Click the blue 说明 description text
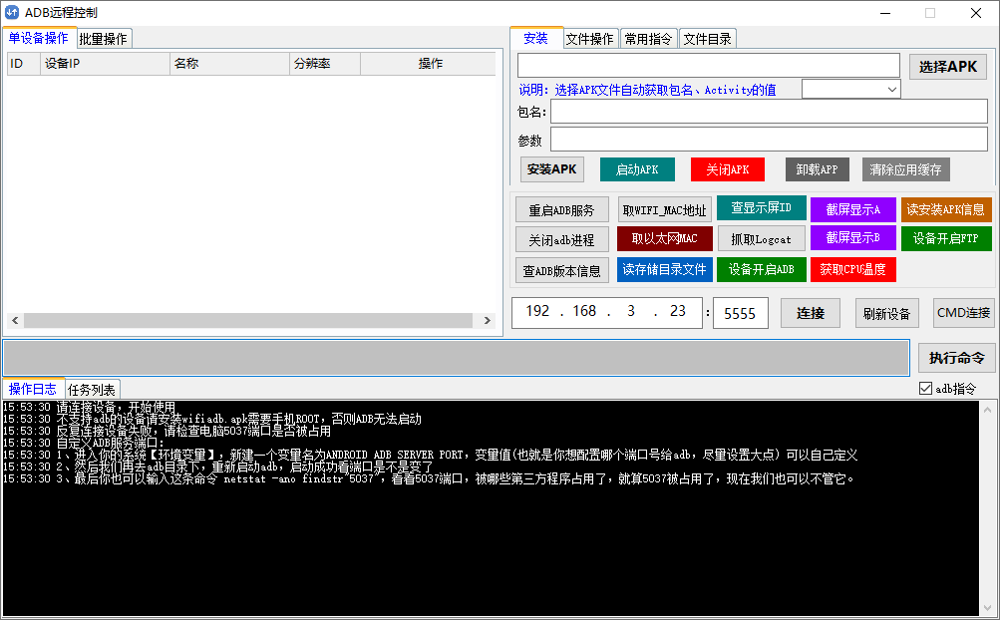 pyautogui.click(x=647, y=90)
